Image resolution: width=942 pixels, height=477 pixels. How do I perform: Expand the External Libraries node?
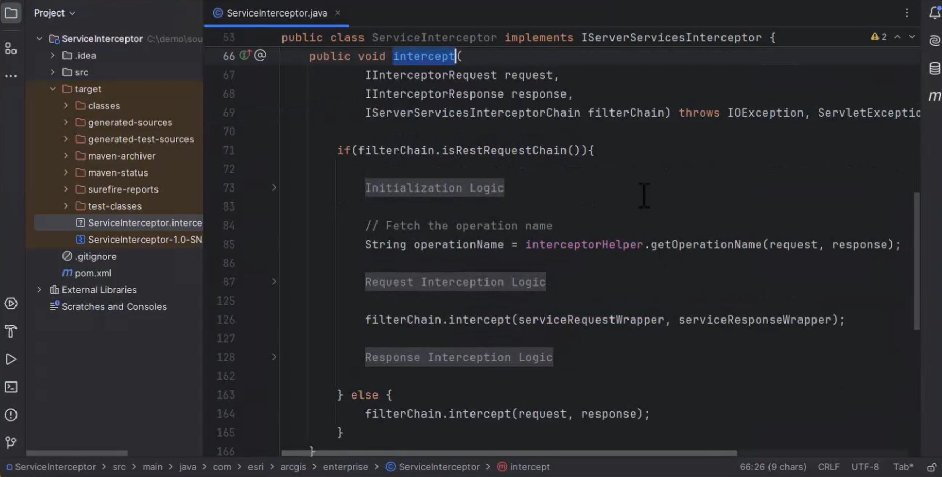coord(39,290)
